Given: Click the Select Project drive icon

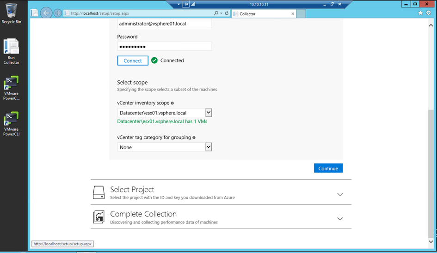Looking at the screenshot, I should 98,193.
